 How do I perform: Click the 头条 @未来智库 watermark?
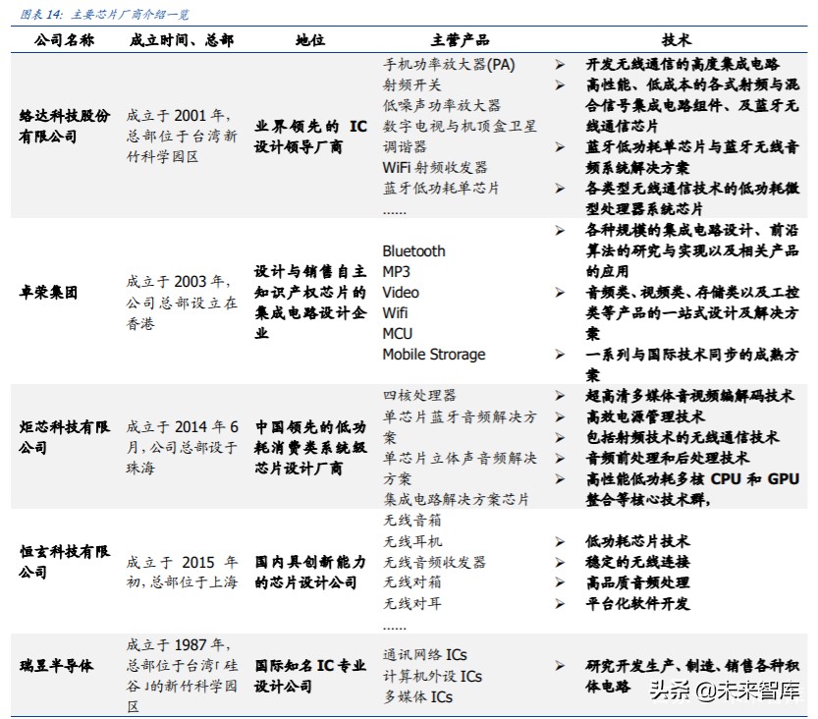tap(721, 691)
